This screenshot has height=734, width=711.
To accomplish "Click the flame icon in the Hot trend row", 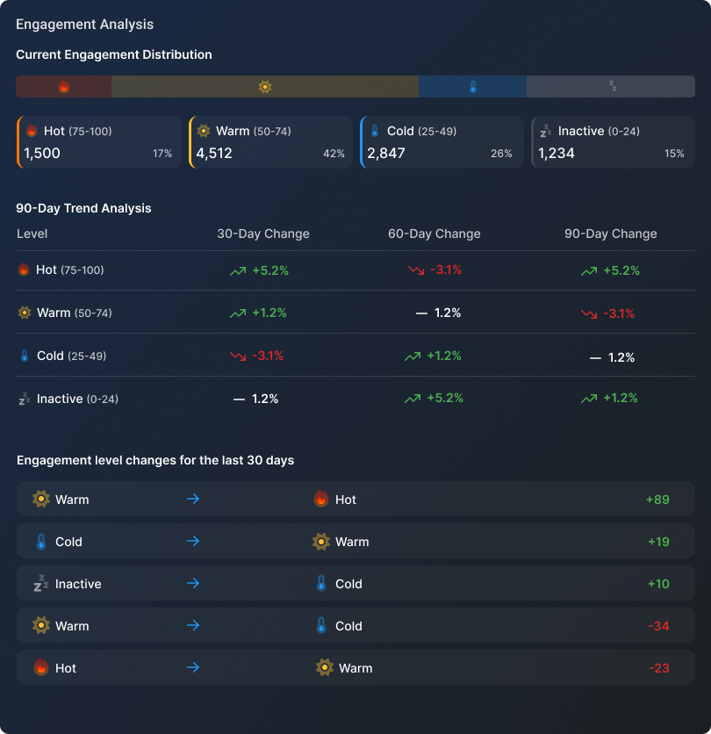I will [22, 270].
